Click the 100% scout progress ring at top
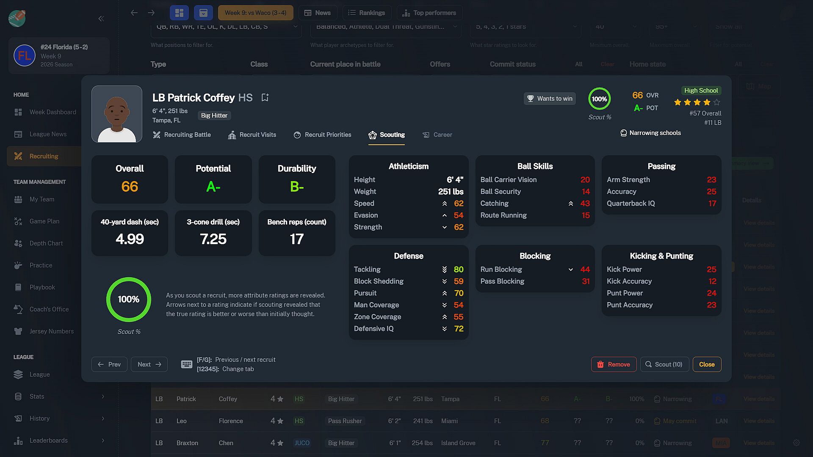 [x=599, y=99]
